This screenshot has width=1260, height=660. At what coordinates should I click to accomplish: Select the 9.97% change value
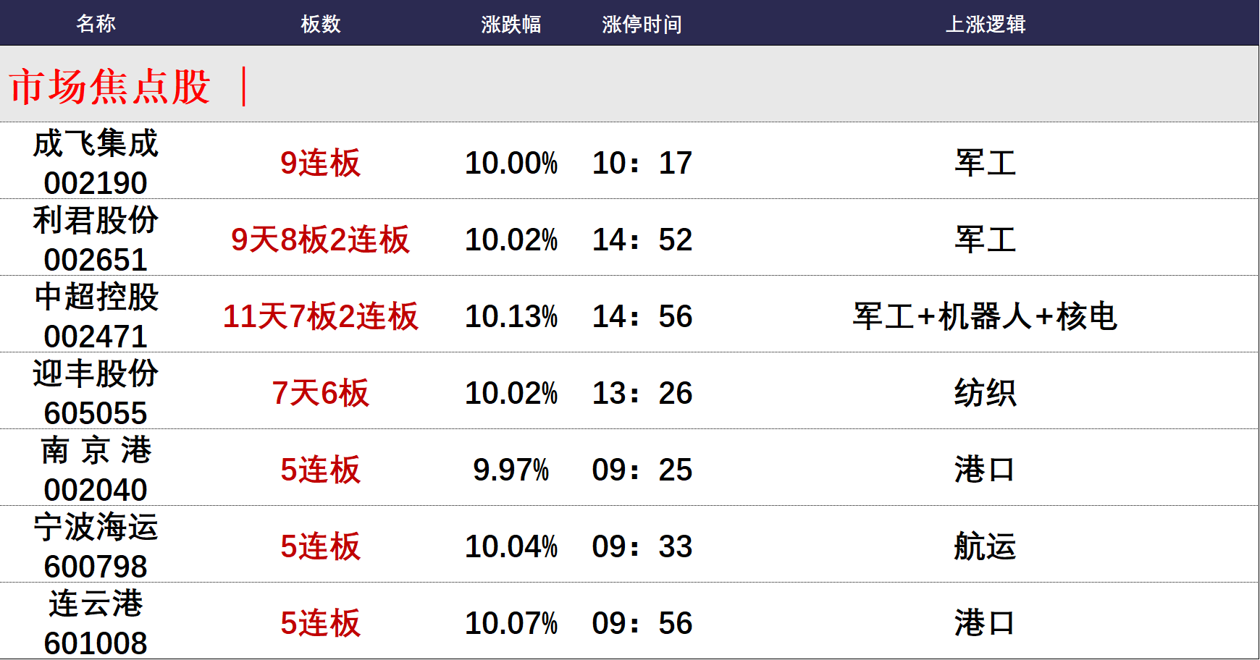pyautogui.click(x=511, y=470)
